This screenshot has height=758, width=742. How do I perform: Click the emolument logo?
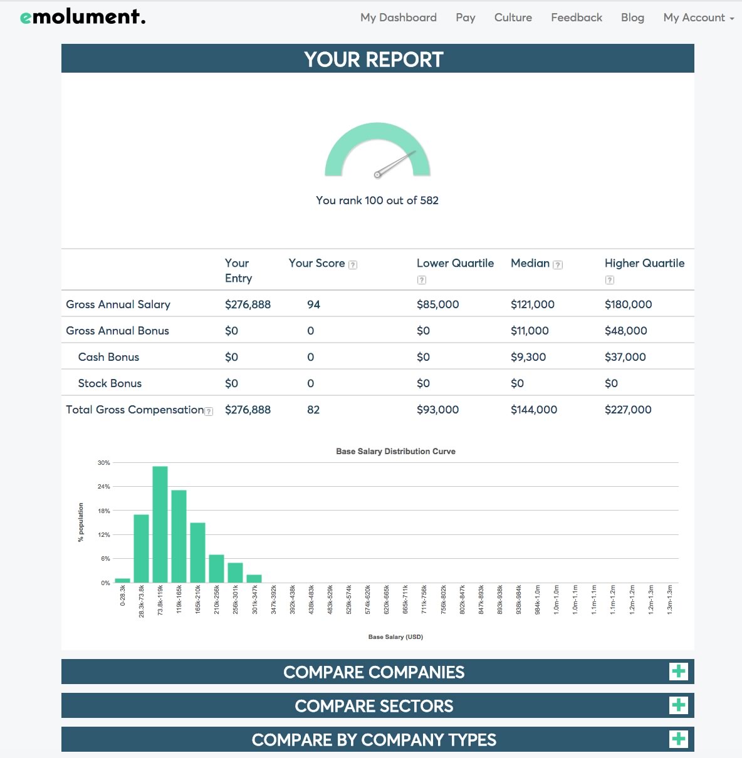coord(83,18)
